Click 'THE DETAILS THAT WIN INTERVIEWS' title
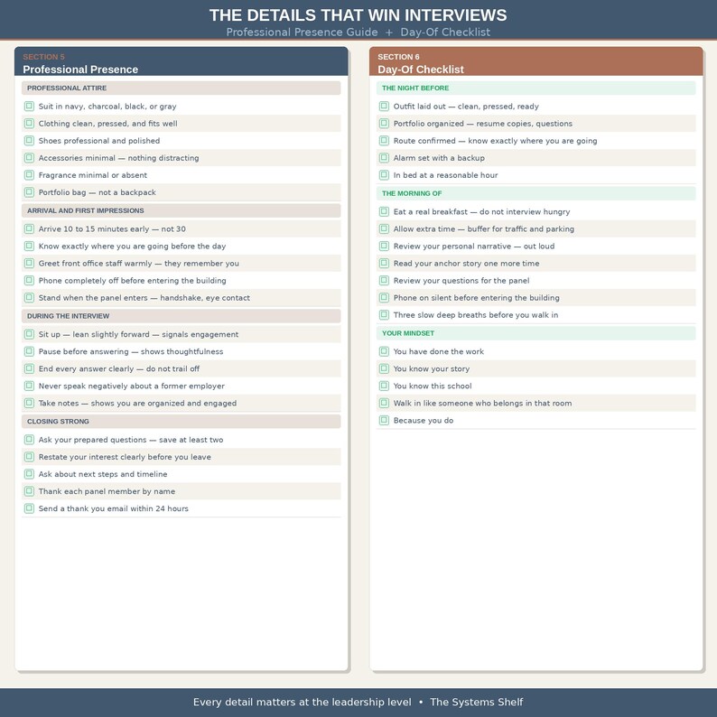Image resolution: width=717 pixels, height=717 pixels. (358, 15)
